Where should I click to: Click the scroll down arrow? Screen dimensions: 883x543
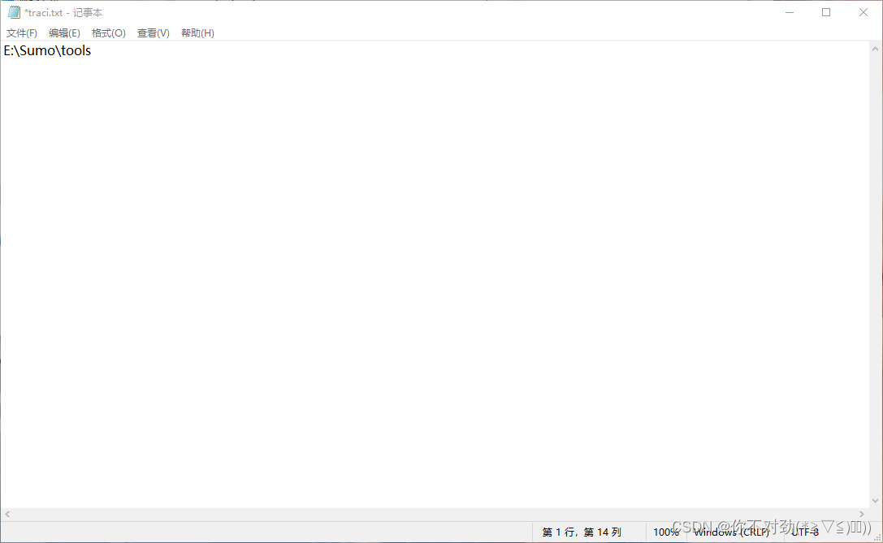[875, 500]
